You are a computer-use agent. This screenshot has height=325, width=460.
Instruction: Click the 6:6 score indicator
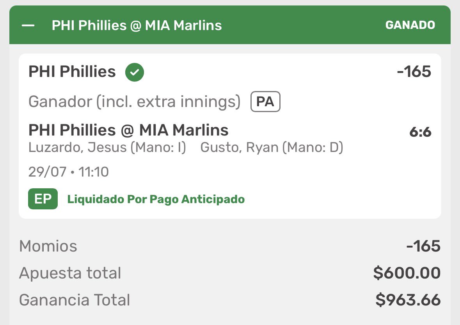[420, 132]
